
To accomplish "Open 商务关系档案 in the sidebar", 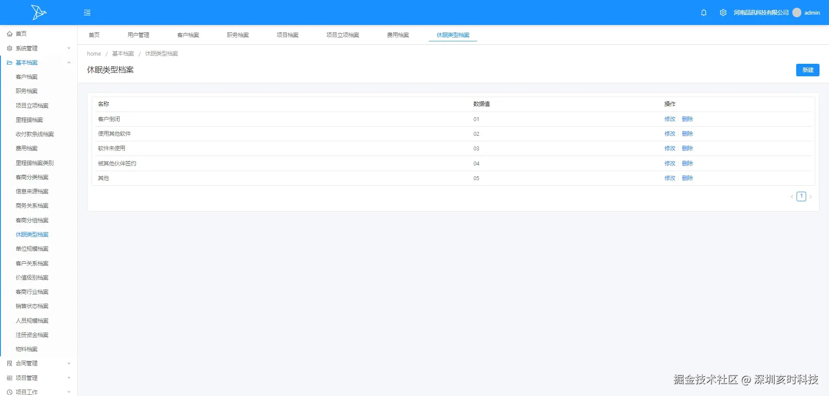I will pyautogui.click(x=32, y=206).
